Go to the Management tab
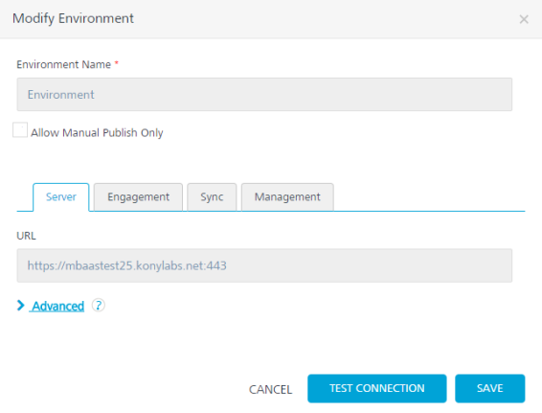The height and width of the screenshot is (413, 542). coord(287,197)
